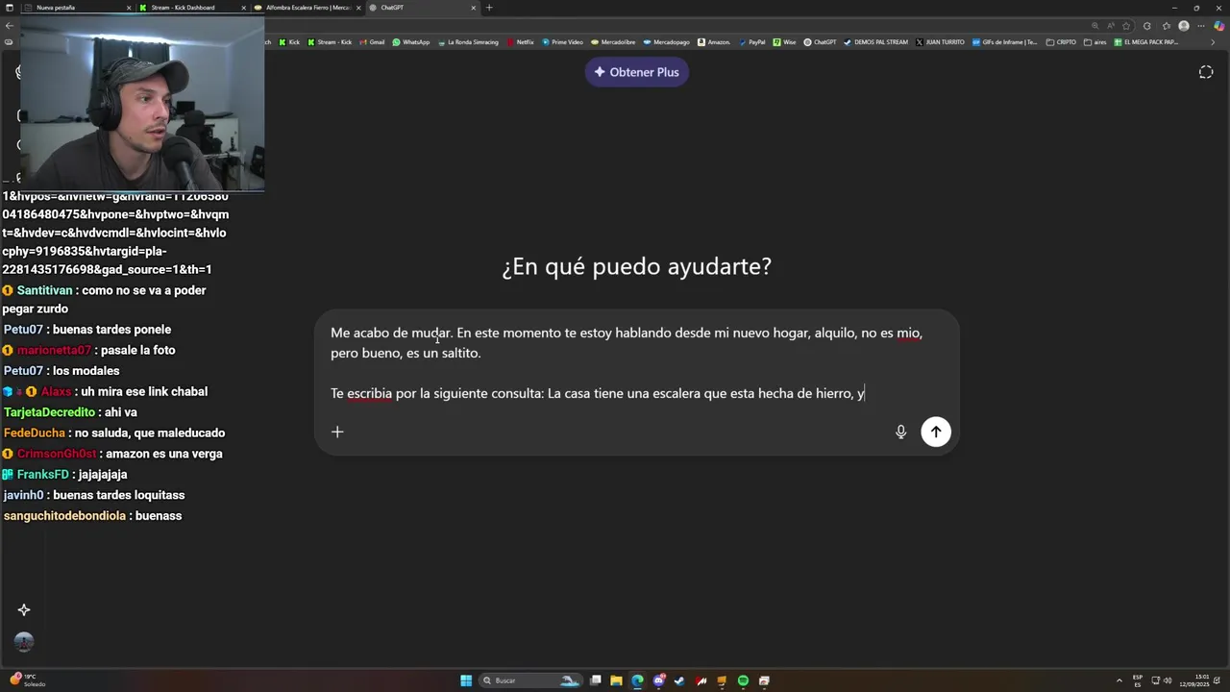Open the Mercadopago bookmark
1230x692 pixels.
click(x=666, y=42)
